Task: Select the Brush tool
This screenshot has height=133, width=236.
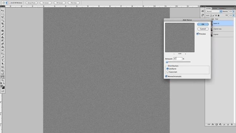Action: pyautogui.click(x=3, y=34)
